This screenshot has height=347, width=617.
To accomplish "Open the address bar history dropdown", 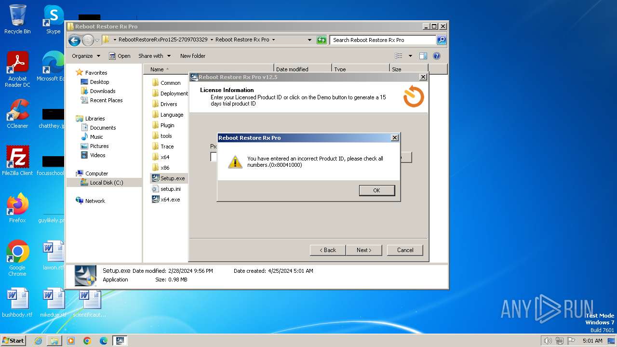I will click(x=309, y=40).
